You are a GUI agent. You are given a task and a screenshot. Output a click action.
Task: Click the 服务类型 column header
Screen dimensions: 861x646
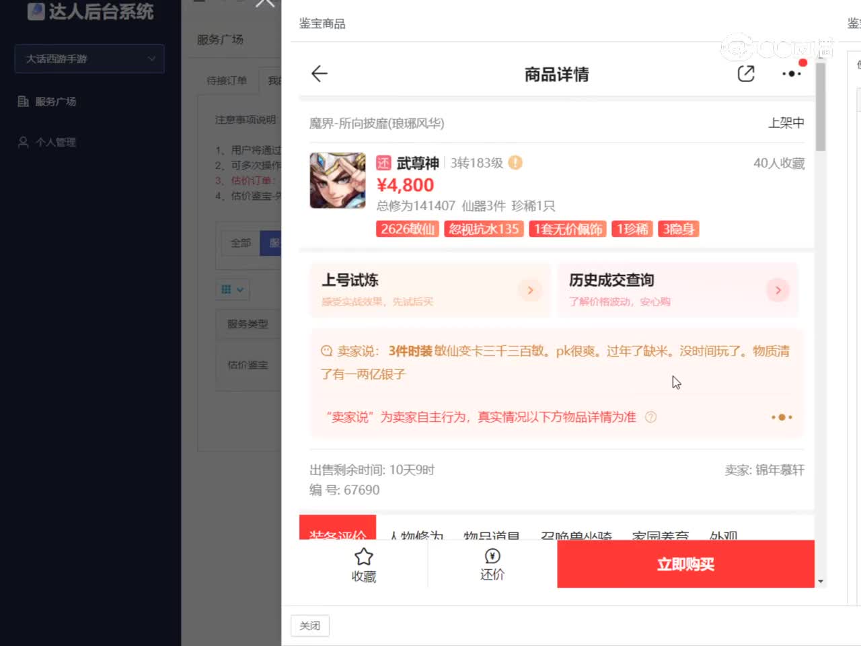coord(248,324)
